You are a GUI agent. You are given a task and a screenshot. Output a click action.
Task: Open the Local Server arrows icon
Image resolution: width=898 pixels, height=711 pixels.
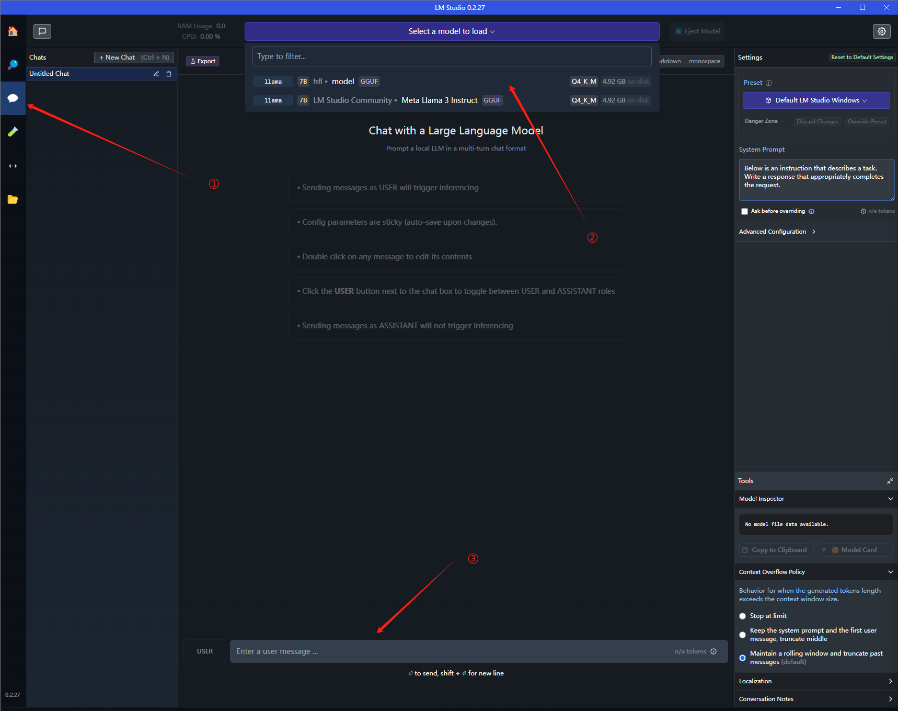point(13,166)
